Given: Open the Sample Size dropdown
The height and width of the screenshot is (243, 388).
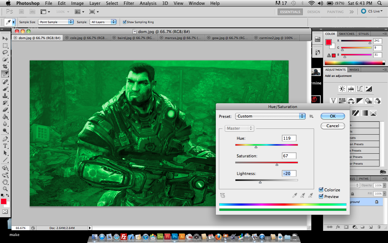Looking at the screenshot, I should (x=56, y=22).
